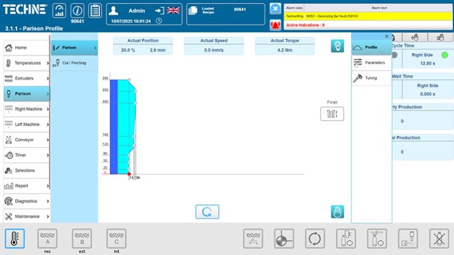Expand the Report menu
454x255 pixels.
[27, 186]
